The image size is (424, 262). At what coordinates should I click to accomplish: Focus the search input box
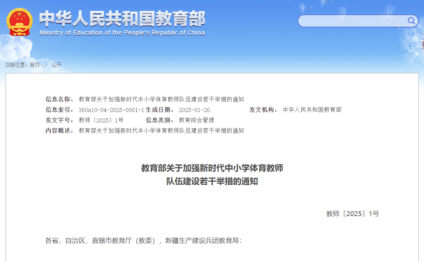pos(351,21)
